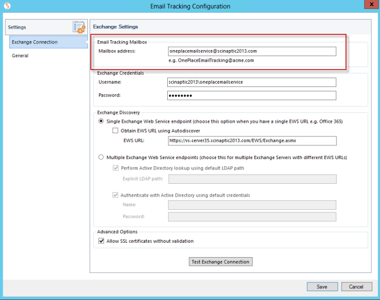Select Multiple Exchange Web Service endpoints radio
The height and width of the screenshot is (300, 380).
(101, 157)
